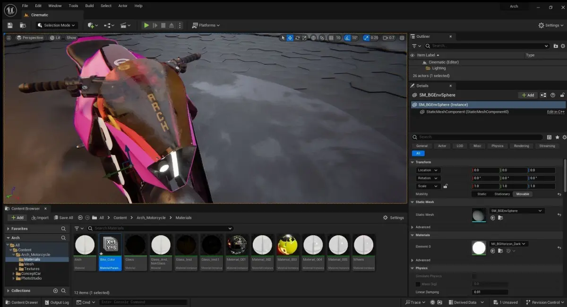This screenshot has height=307, width=567.
Task: Open the Cinematics clapperboard menu icon
Action: (125, 25)
